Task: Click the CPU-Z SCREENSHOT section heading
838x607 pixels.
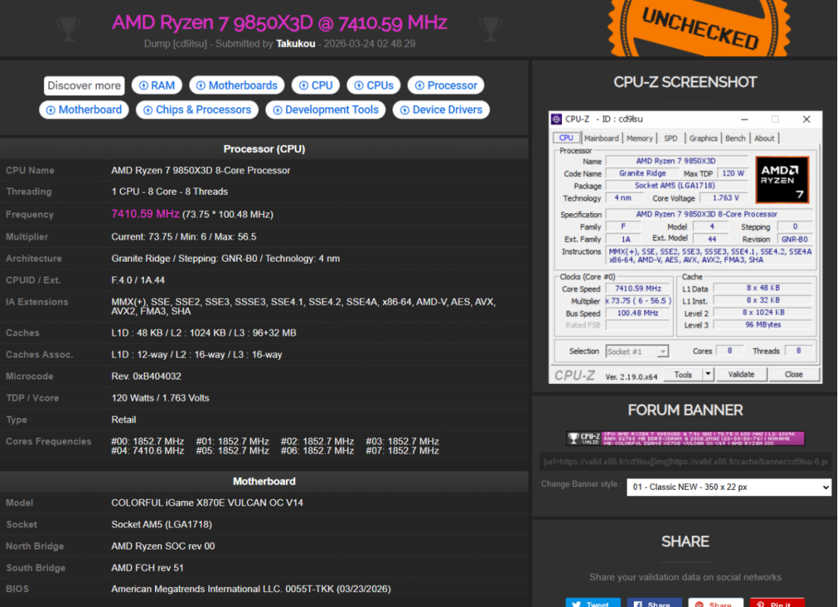Action: coord(685,82)
